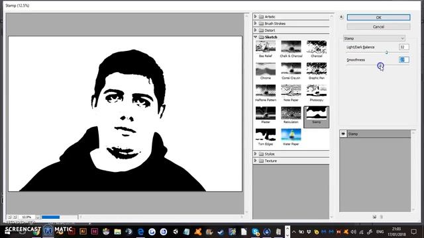Screen dimensions: 424x238
Task: Open Unity from the taskbar
Action: (175, 231)
